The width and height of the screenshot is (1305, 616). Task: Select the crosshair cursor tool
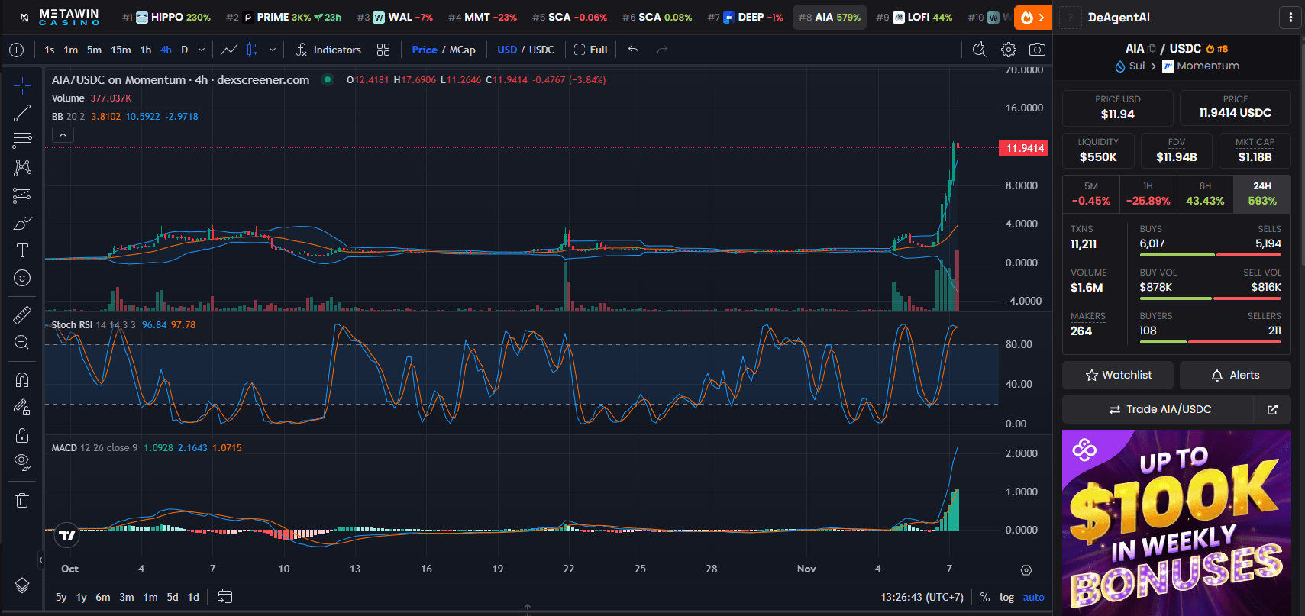pyautogui.click(x=22, y=84)
